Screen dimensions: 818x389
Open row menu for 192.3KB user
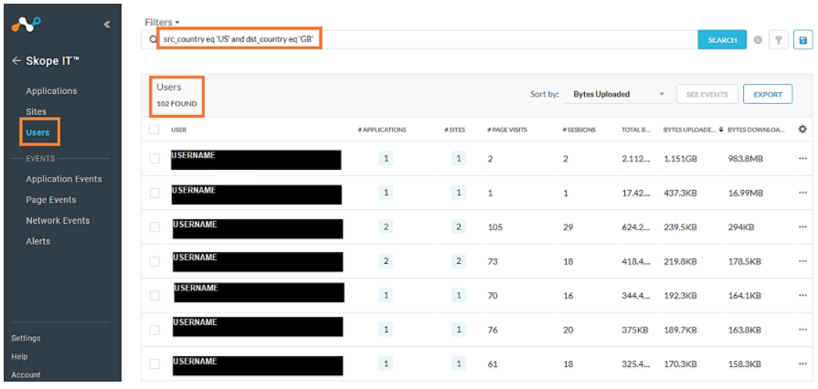[x=802, y=296]
